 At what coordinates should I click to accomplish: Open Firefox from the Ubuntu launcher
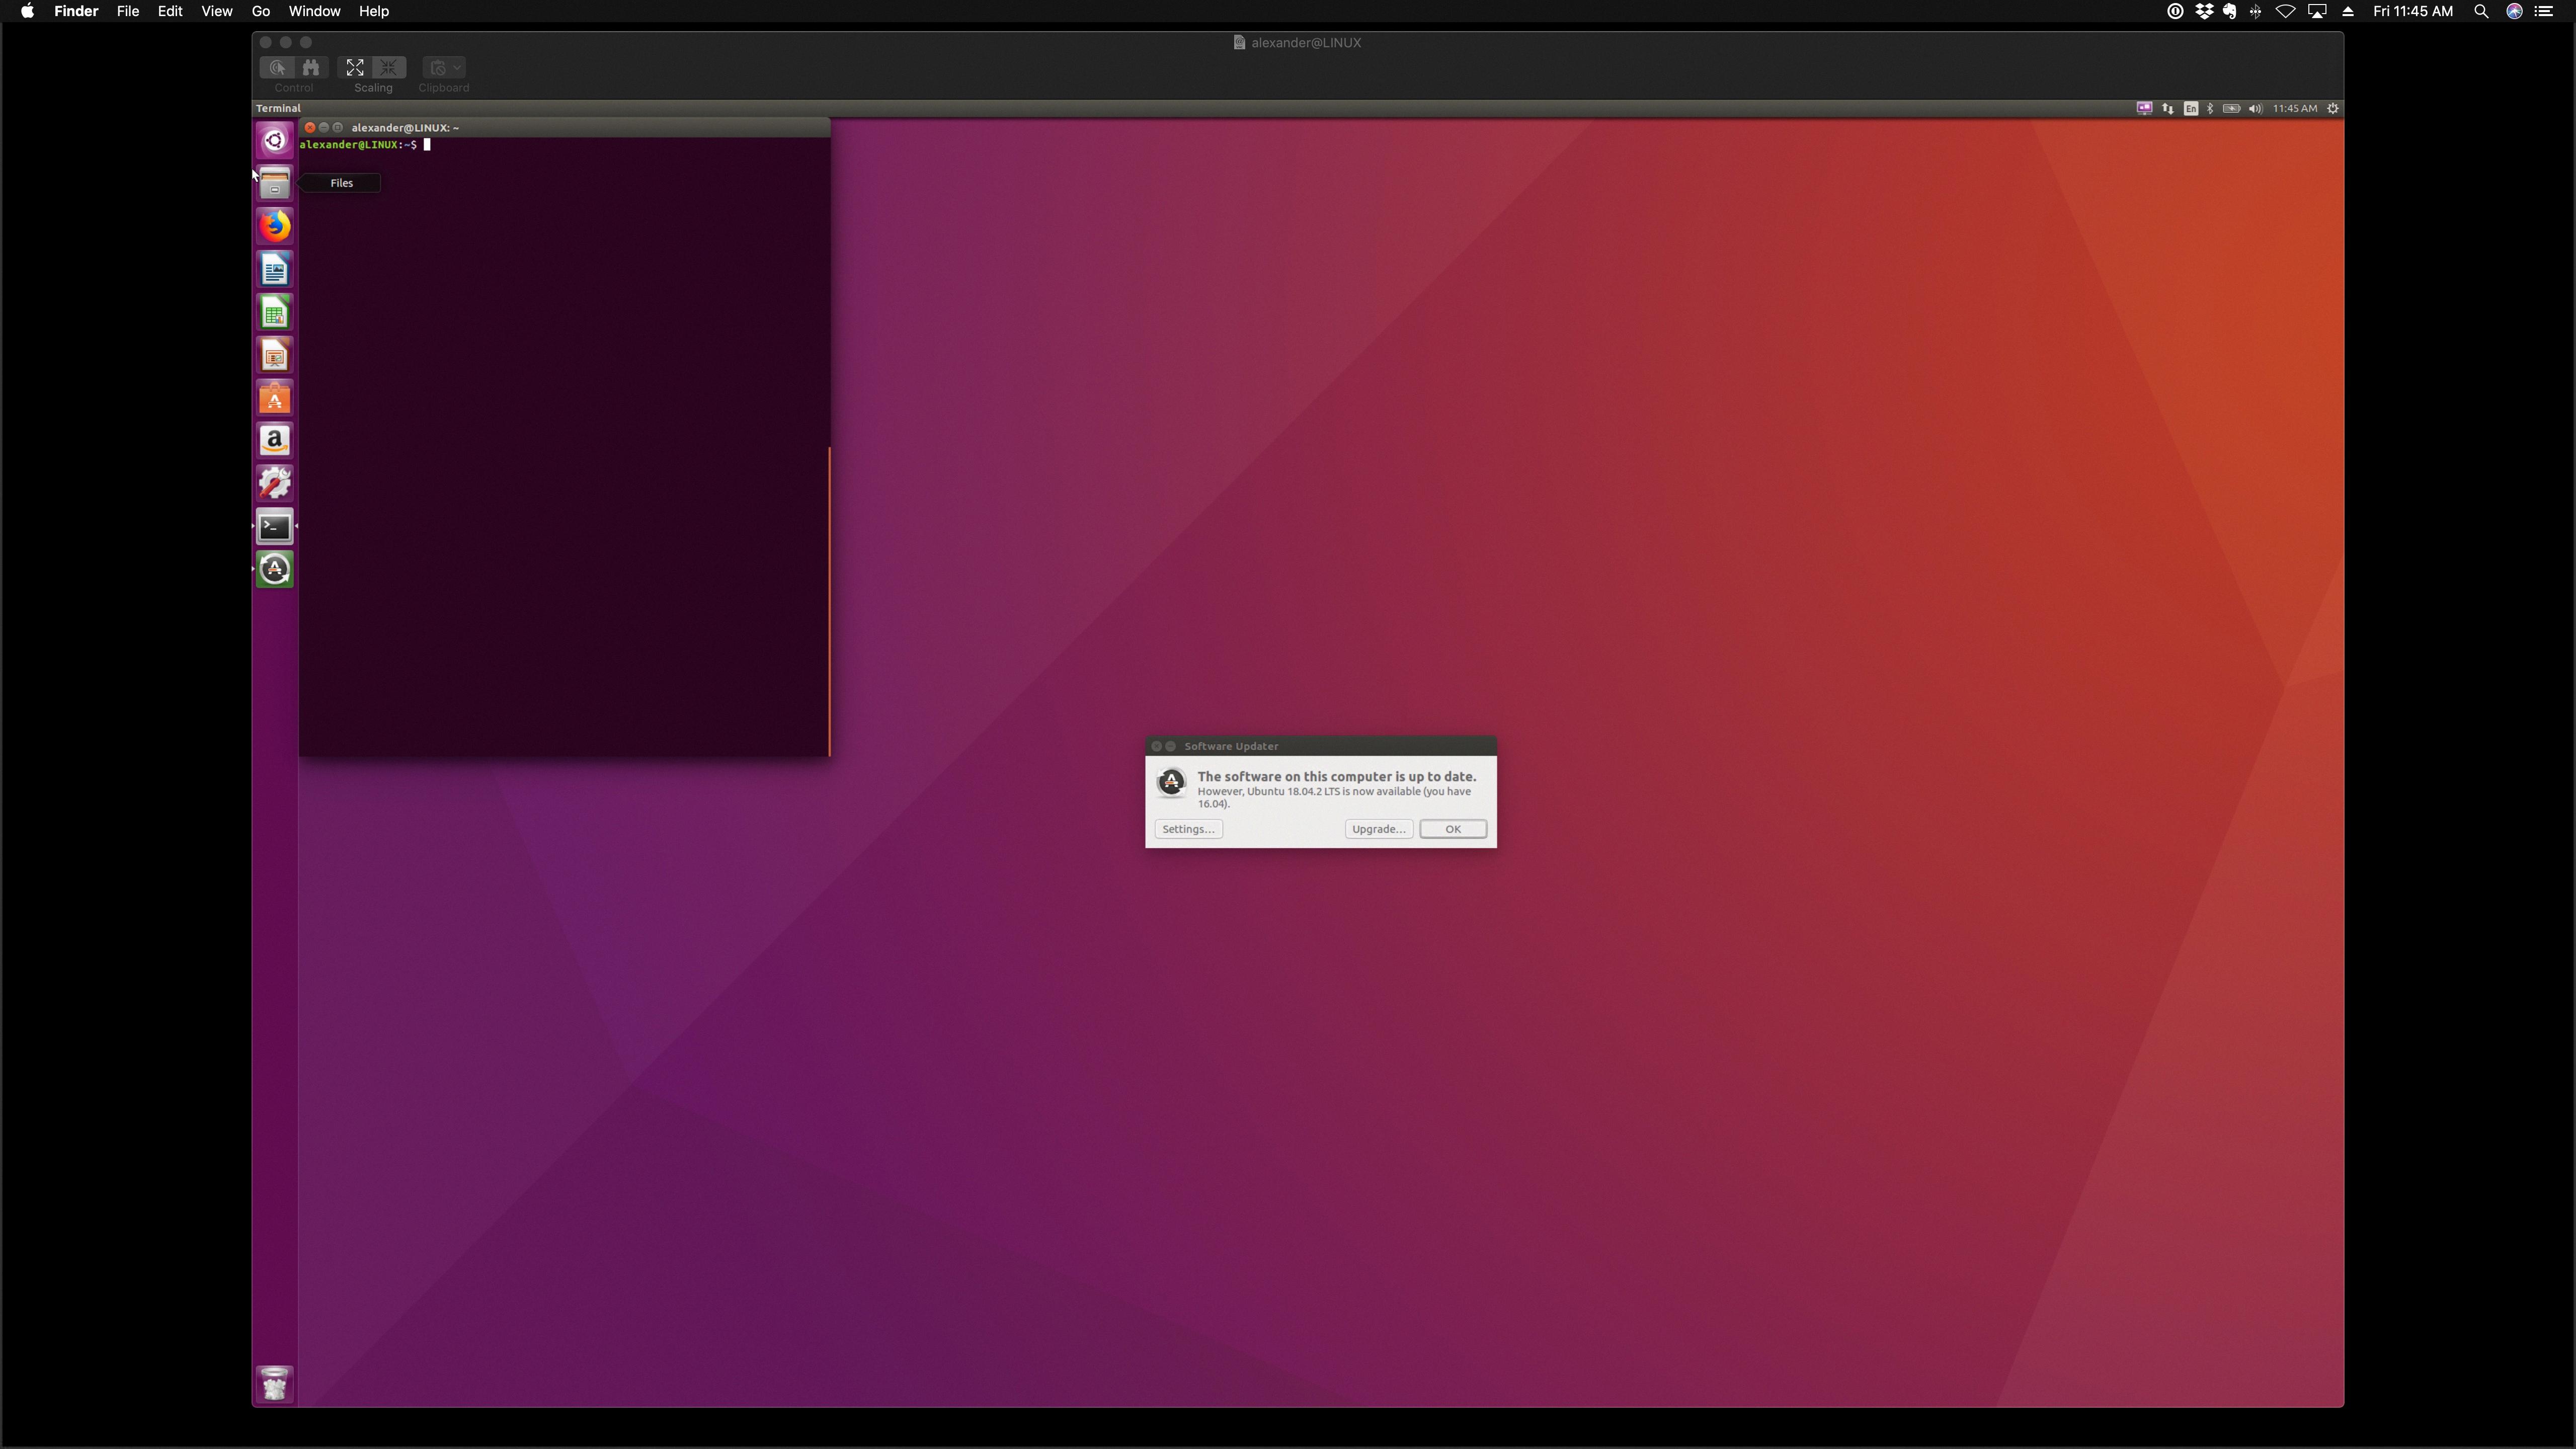pyautogui.click(x=274, y=226)
